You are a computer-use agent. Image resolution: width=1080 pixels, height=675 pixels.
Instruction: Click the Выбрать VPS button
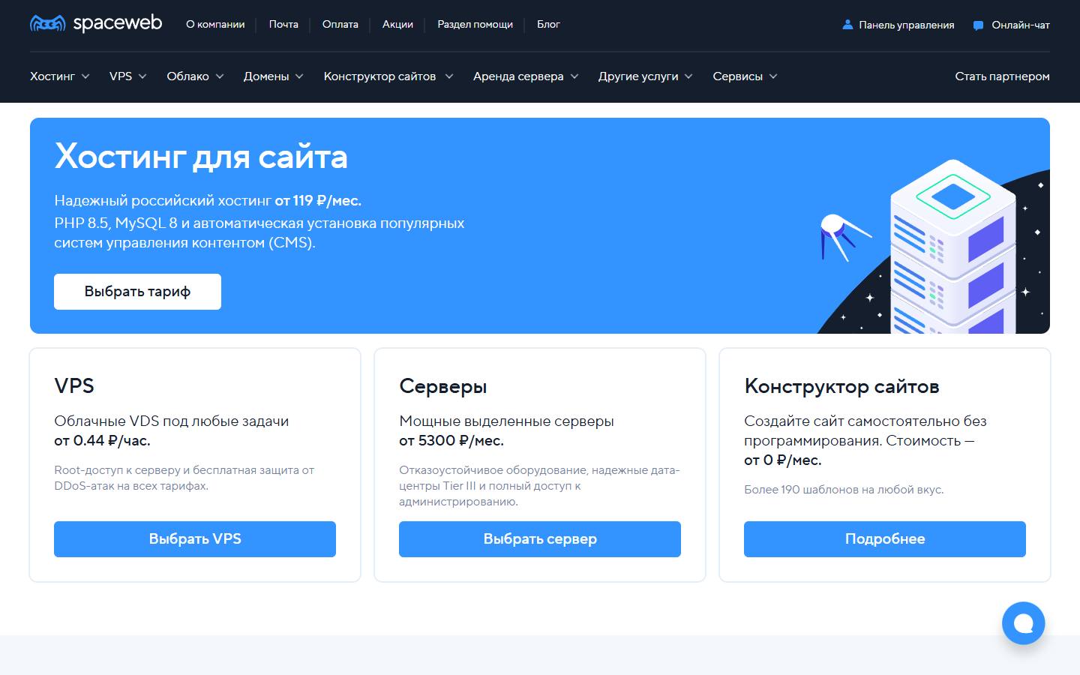195,539
